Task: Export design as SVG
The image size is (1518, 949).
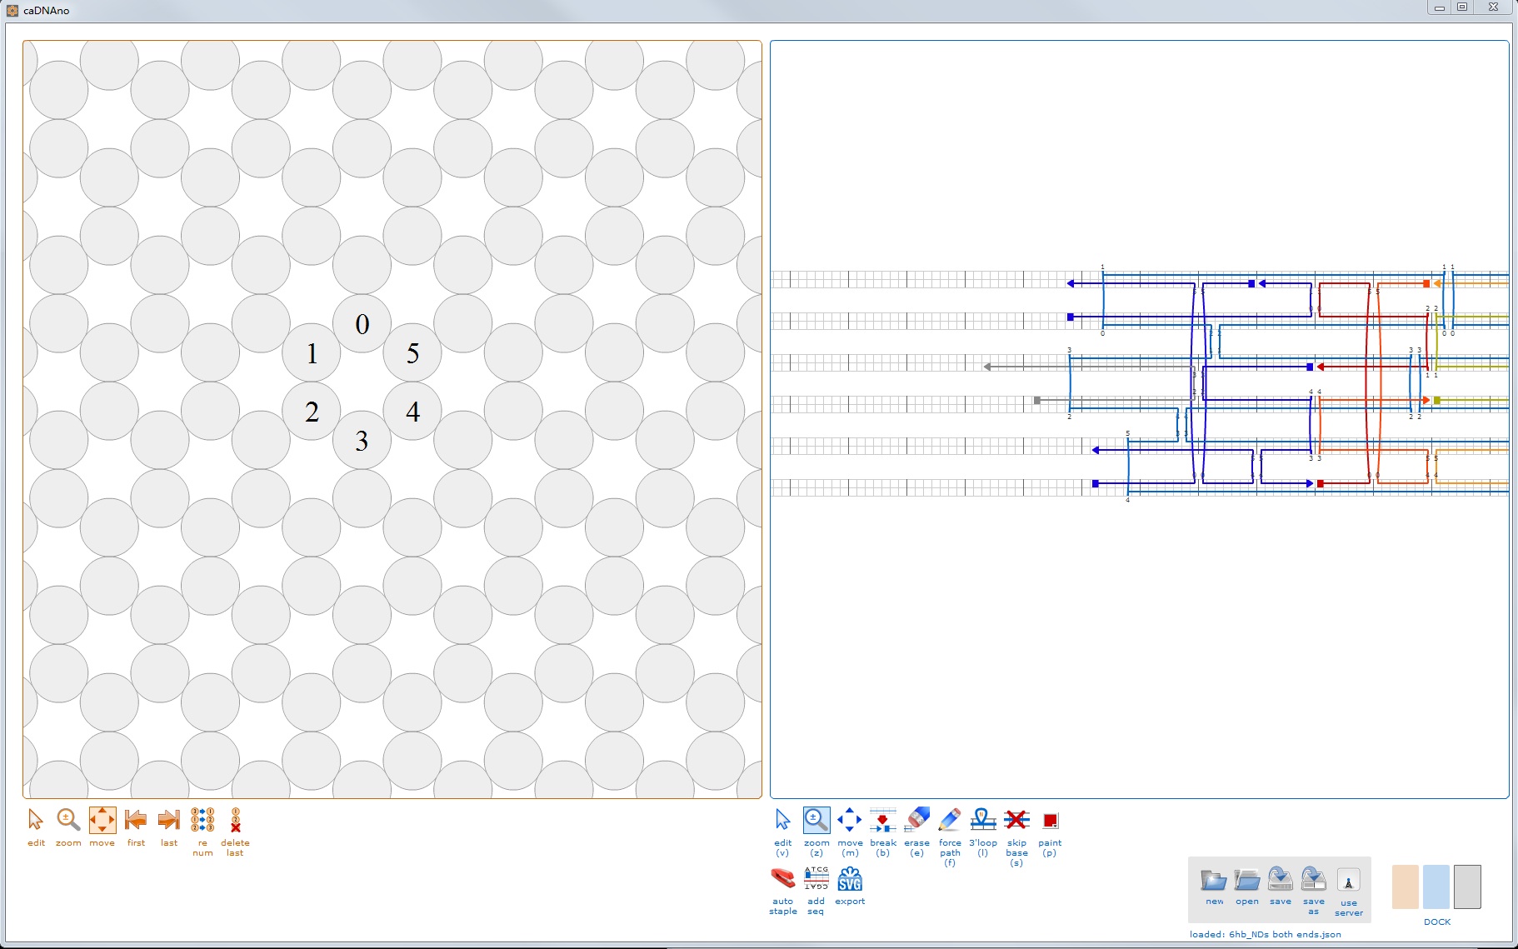Action: pos(850,880)
